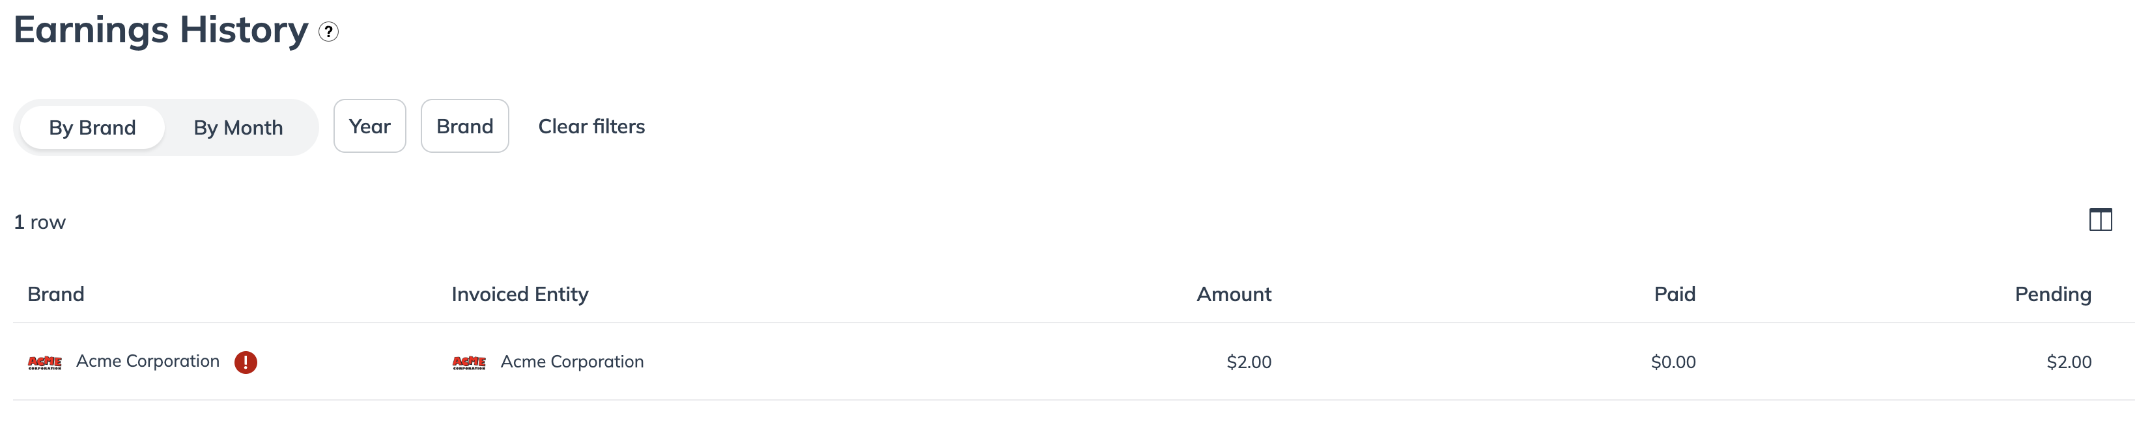Switch to the By Brand view
This screenshot has width=2152, height=424.
(x=92, y=127)
